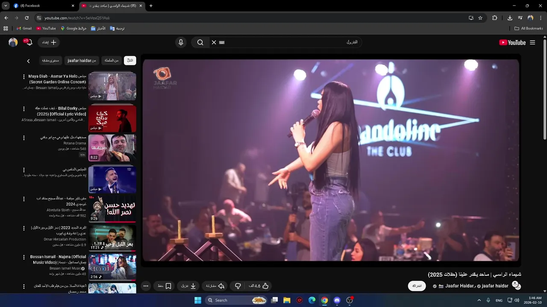The width and height of the screenshot is (547, 307).
Task: Click the search magnifier button
Action: (x=200, y=42)
